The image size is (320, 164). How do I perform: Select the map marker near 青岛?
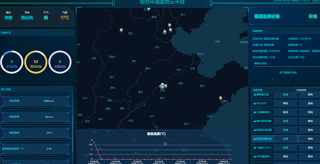(220, 98)
